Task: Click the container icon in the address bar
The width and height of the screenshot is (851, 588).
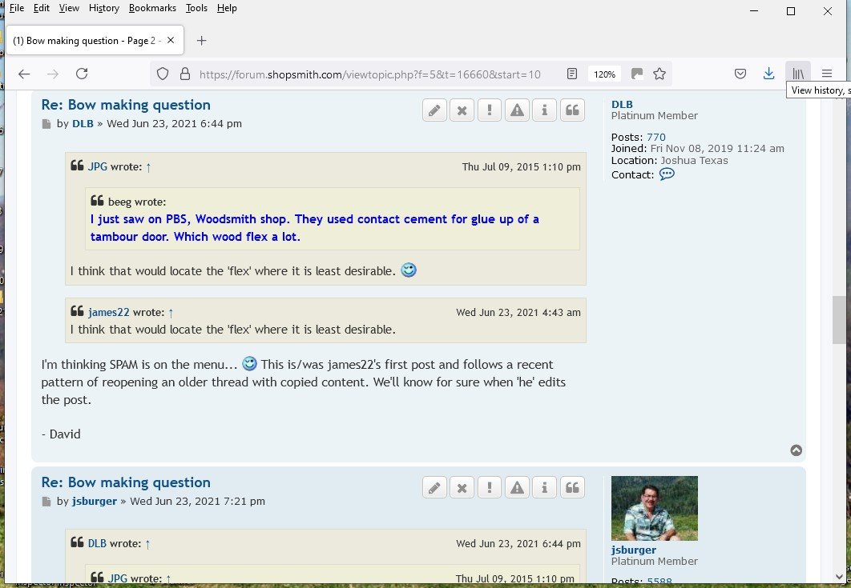Action: coord(637,74)
